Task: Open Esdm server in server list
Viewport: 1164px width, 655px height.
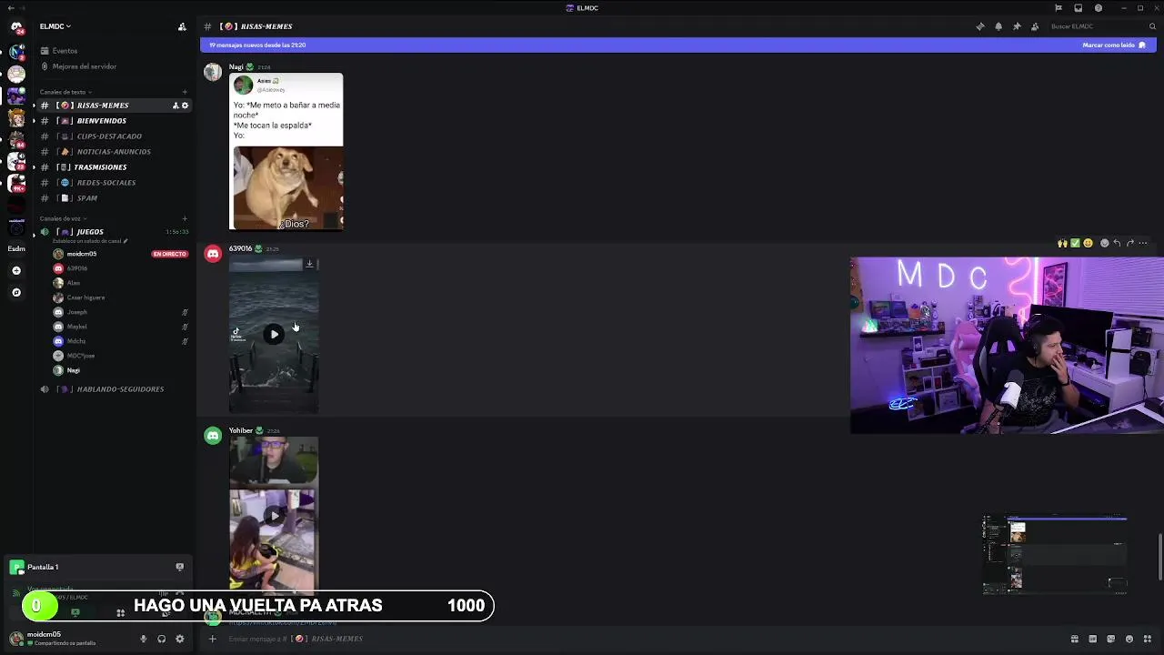Action: click(x=16, y=248)
